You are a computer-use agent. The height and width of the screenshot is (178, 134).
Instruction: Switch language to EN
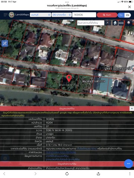128,15
